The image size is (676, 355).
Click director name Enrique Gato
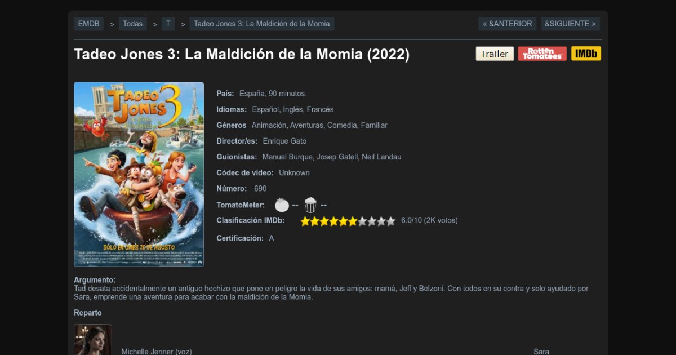coord(284,141)
